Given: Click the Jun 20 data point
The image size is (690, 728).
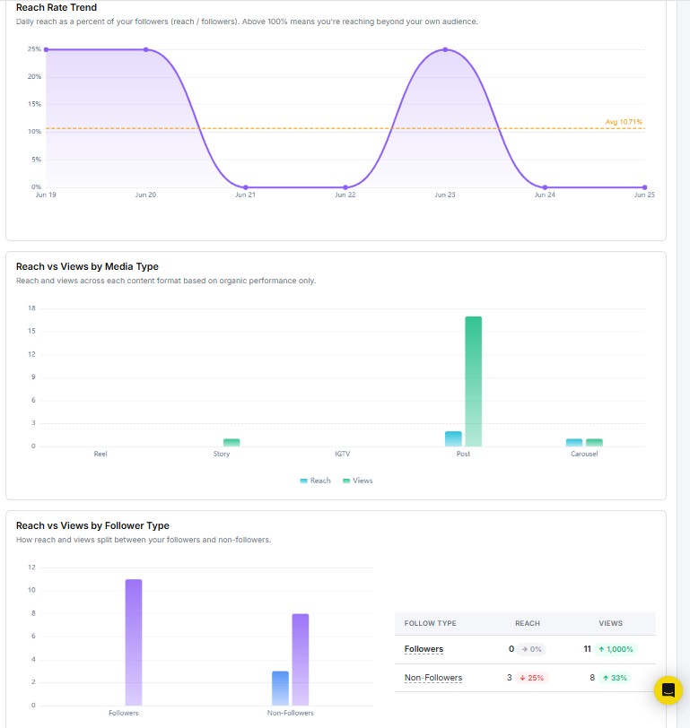Looking at the screenshot, I should point(146,49).
